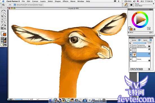Open the Weave selector in toolbox
Image resolution: width=155 pixels, height=103 pixels.
coord(5,42)
